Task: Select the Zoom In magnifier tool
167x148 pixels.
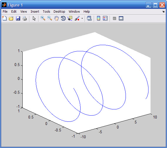Action: [43, 18]
